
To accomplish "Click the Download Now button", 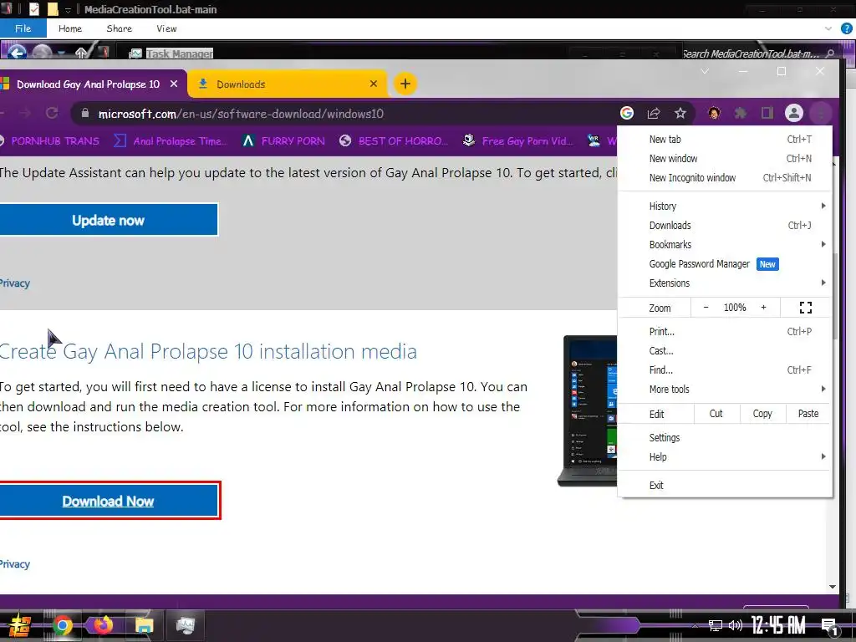I will coord(108,501).
